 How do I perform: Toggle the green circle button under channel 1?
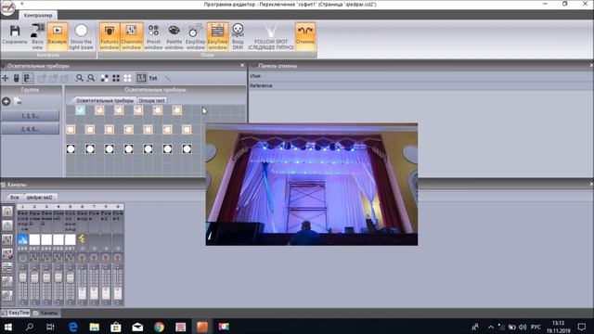(x=22, y=258)
